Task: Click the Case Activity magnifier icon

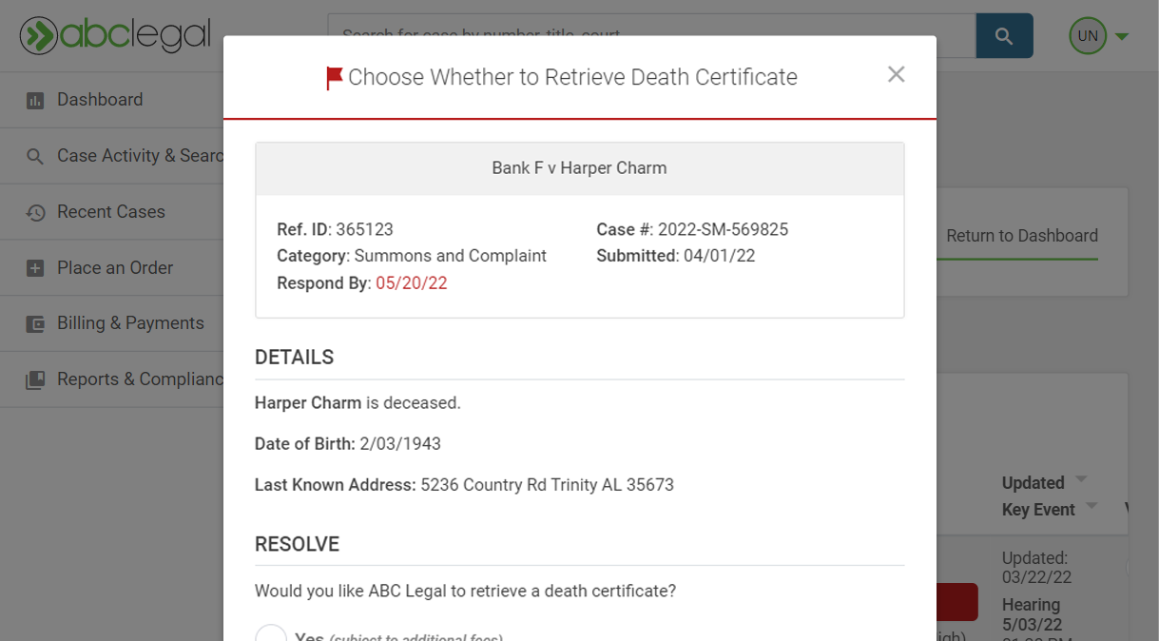Action: (35, 156)
